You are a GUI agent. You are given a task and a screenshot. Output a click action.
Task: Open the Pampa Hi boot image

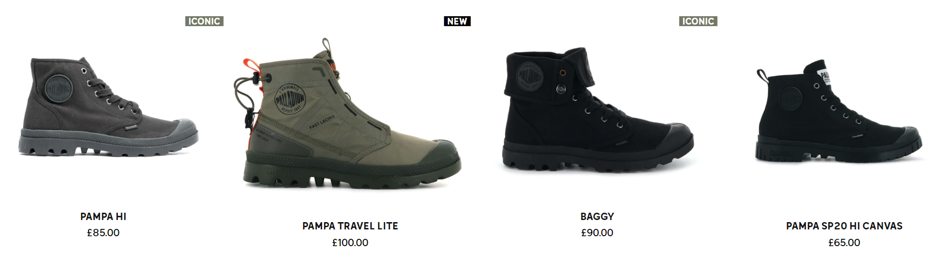click(108, 107)
